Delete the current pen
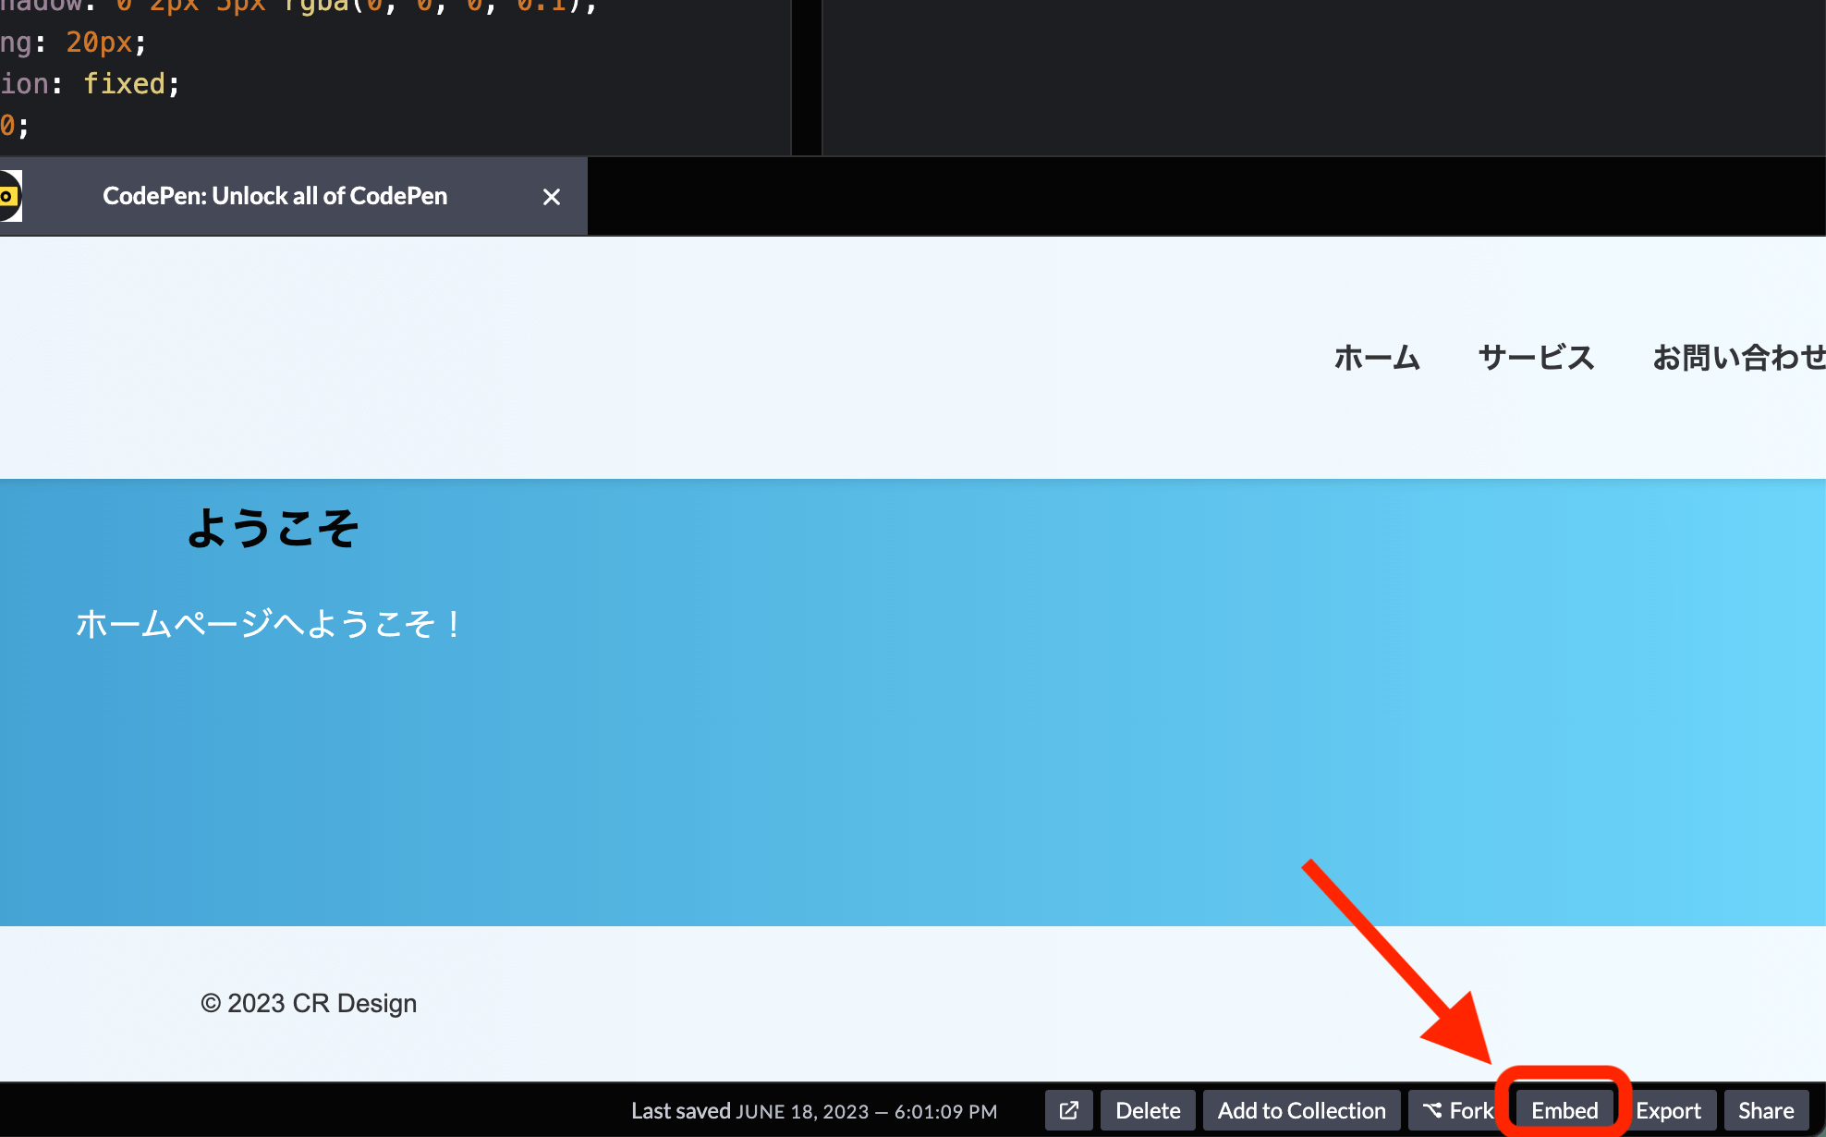Image resolution: width=1826 pixels, height=1137 pixels. point(1148,1110)
